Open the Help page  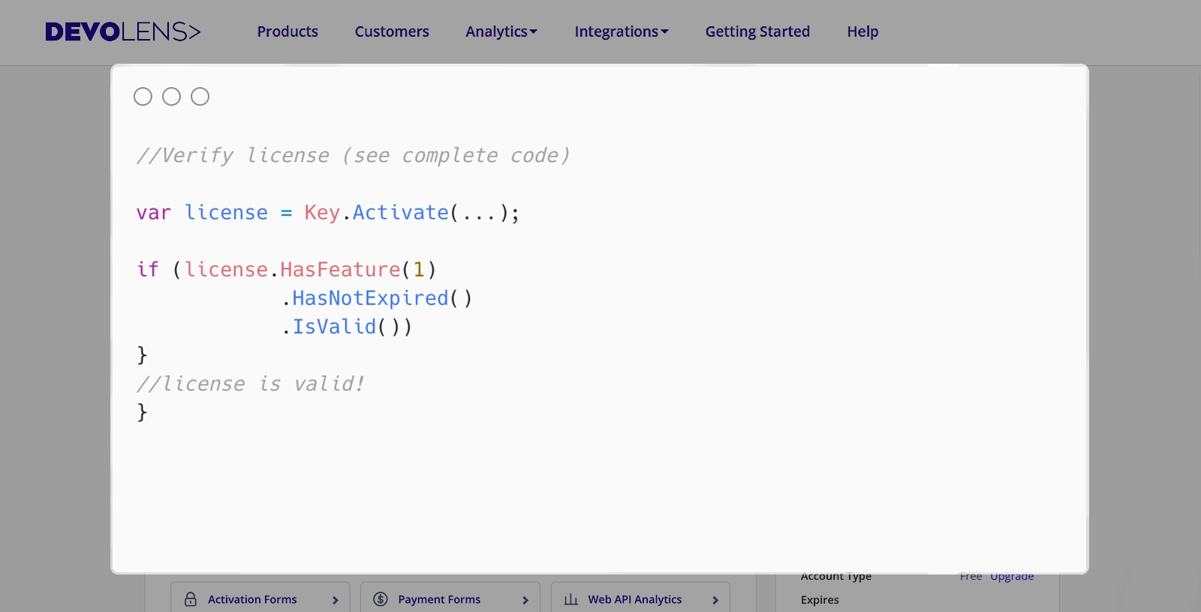coord(862,31)
